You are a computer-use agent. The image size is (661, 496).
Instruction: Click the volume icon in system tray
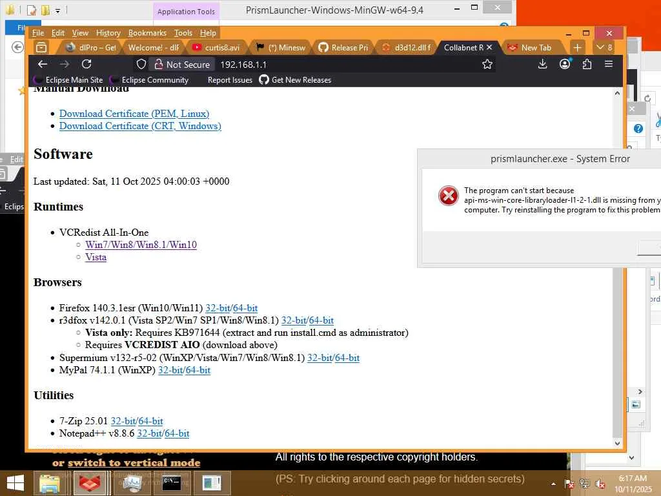point(600,484)
